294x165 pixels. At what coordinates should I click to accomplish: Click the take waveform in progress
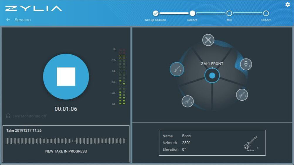click(65, 141)
